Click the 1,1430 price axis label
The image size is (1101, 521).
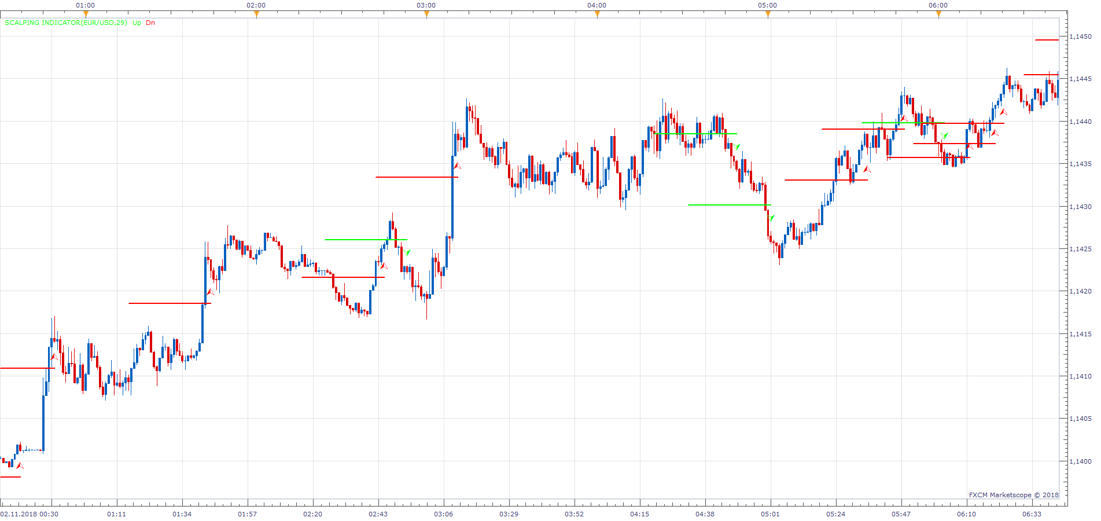[1080, 207]
